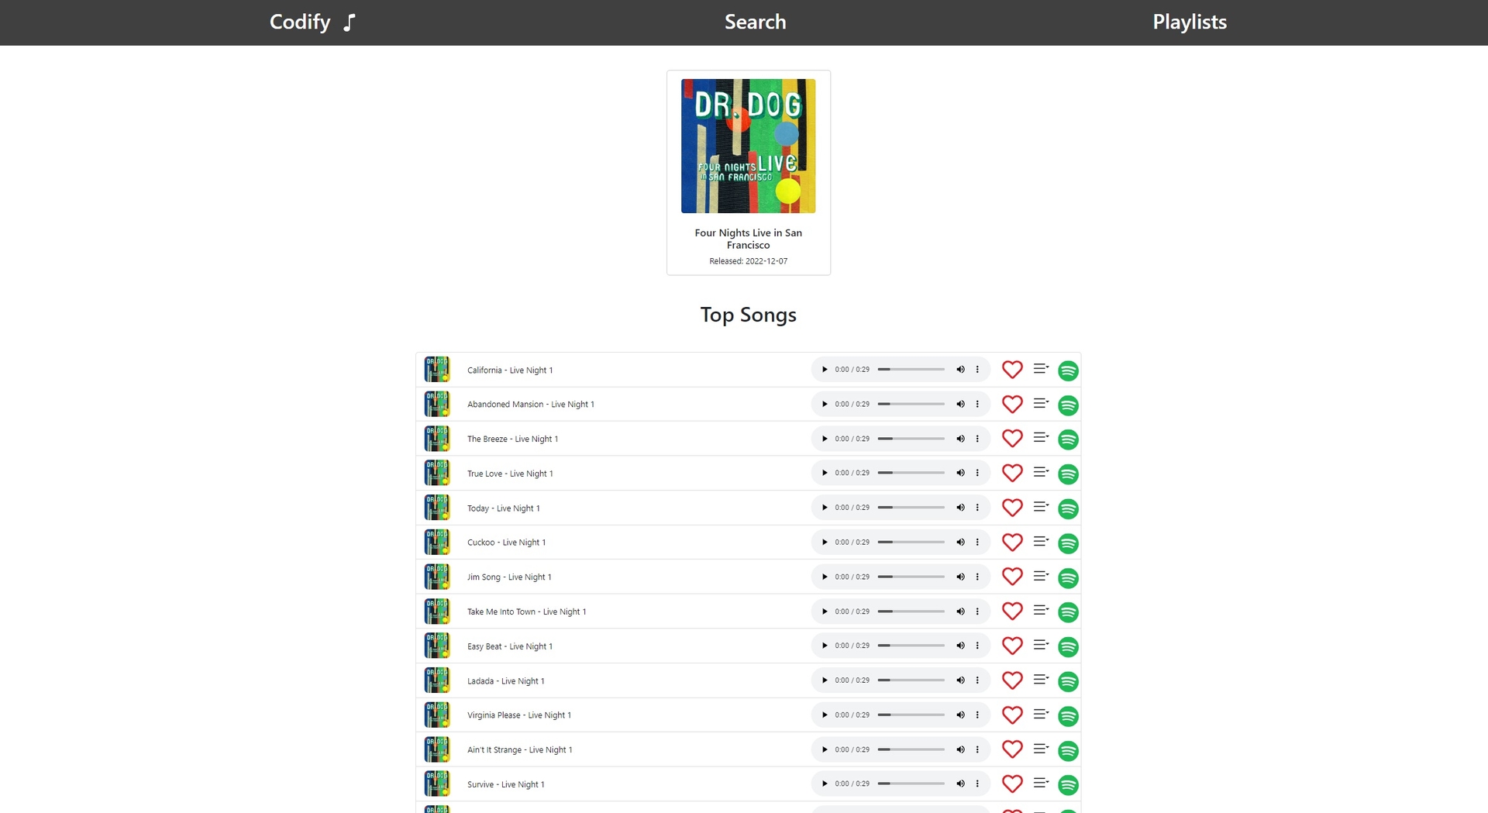Like the Ladada - Live Night 1 song
This screenshot has width=1488, height=813.
(1012, 680)
